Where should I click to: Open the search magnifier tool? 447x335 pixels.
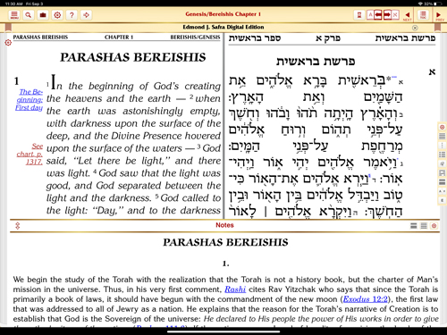29,14
